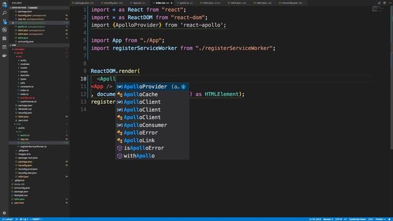Click INSERT vim mode in status bar
The image size is (393, 221).
[36, 219]
